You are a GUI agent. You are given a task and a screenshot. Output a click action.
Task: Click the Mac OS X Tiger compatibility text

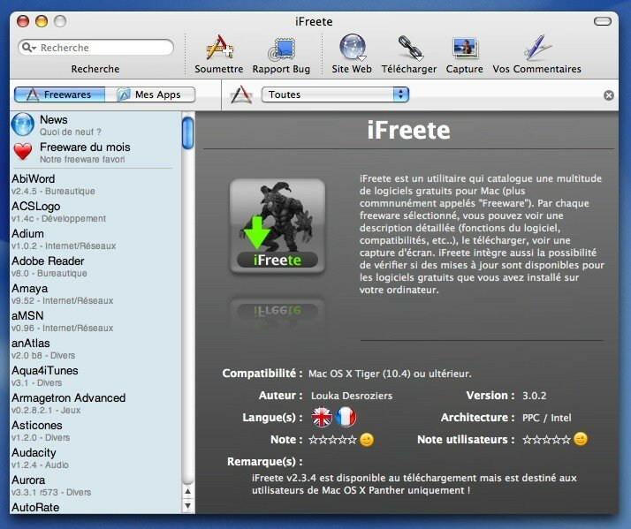(390, 374)
